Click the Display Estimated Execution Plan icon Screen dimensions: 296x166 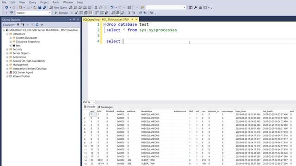pyautogui.click(x=81, y=13)
